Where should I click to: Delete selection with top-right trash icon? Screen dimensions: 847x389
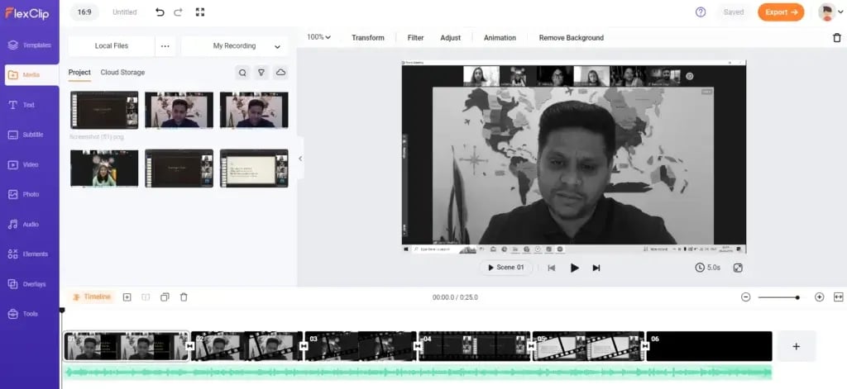836,38
